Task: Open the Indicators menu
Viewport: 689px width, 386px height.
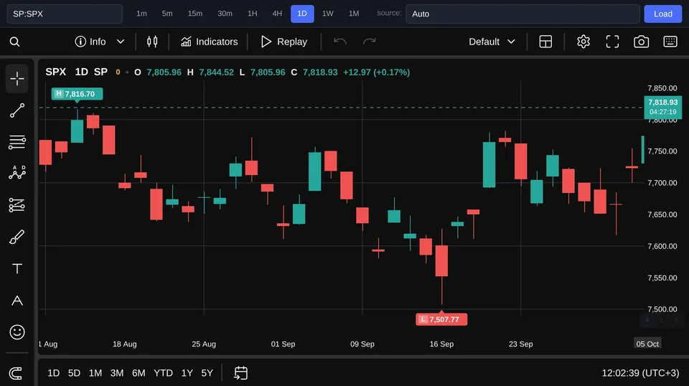Action: point(209,42)
